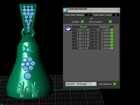Screen dimensions: 140x105
Task: Click green arrow for the .92 X .92 row
Action: tap(112, 48)
